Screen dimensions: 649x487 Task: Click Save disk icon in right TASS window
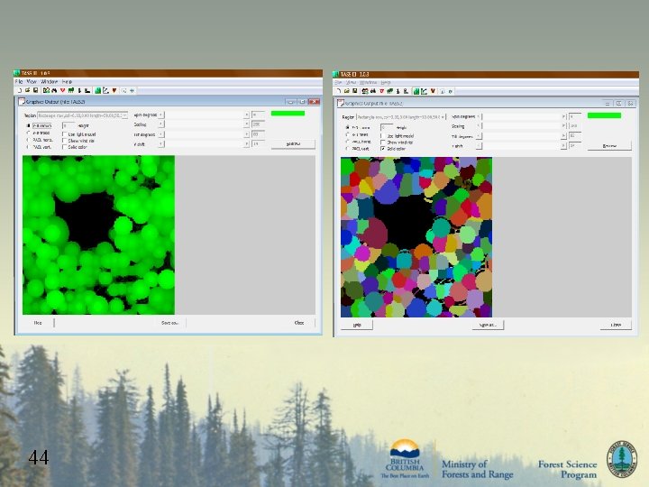[355, 91]
